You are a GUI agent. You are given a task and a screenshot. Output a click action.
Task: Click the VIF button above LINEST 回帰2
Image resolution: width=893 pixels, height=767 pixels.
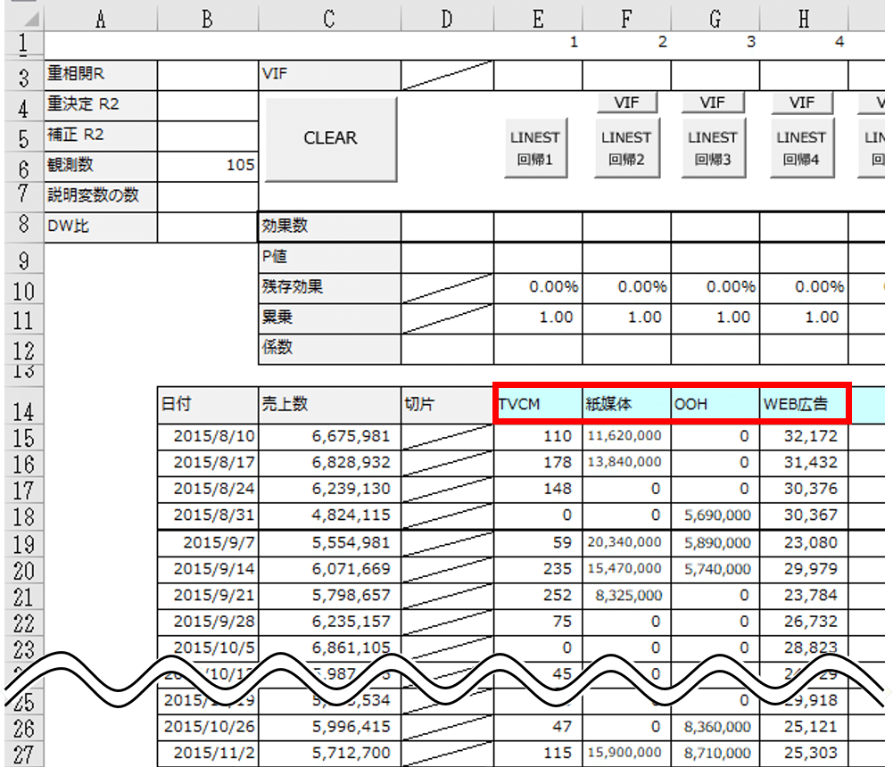pyautogui.click(x=626, y=103)
